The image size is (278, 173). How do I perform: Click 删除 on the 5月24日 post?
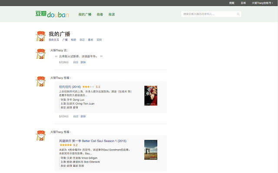83,116
